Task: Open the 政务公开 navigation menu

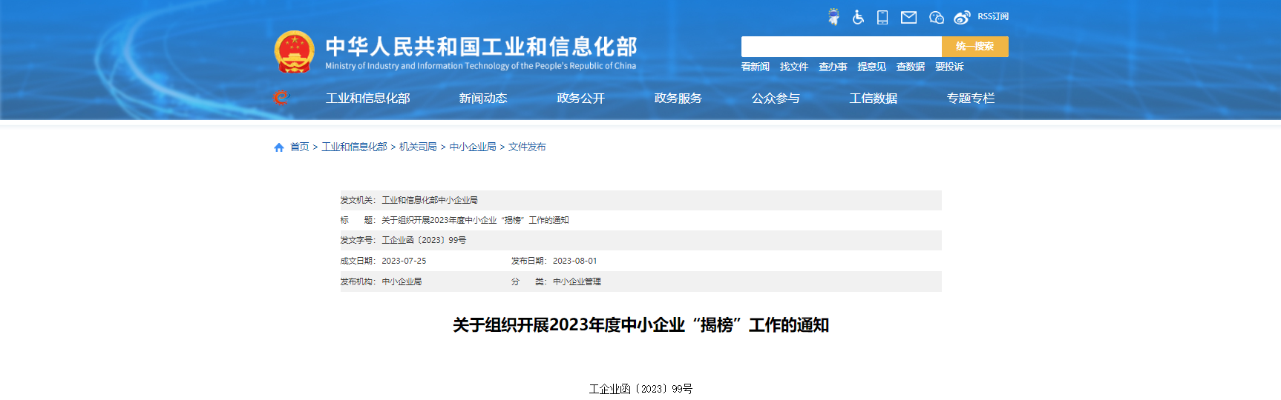Action: tap(580, 98)
